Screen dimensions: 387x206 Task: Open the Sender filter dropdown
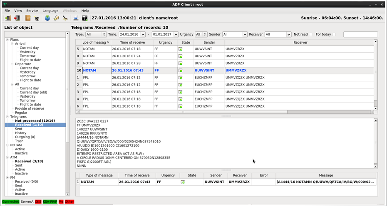234,34
